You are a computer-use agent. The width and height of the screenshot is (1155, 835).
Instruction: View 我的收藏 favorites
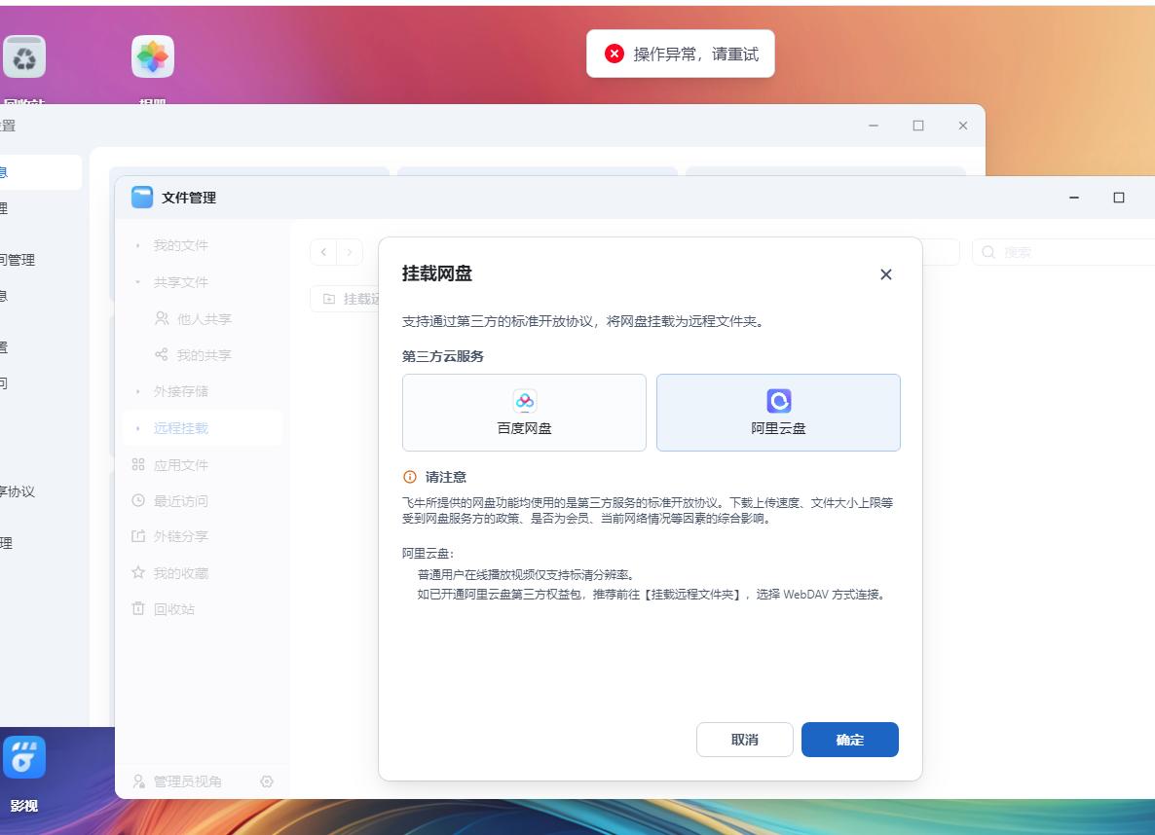(x=170, y=573)
